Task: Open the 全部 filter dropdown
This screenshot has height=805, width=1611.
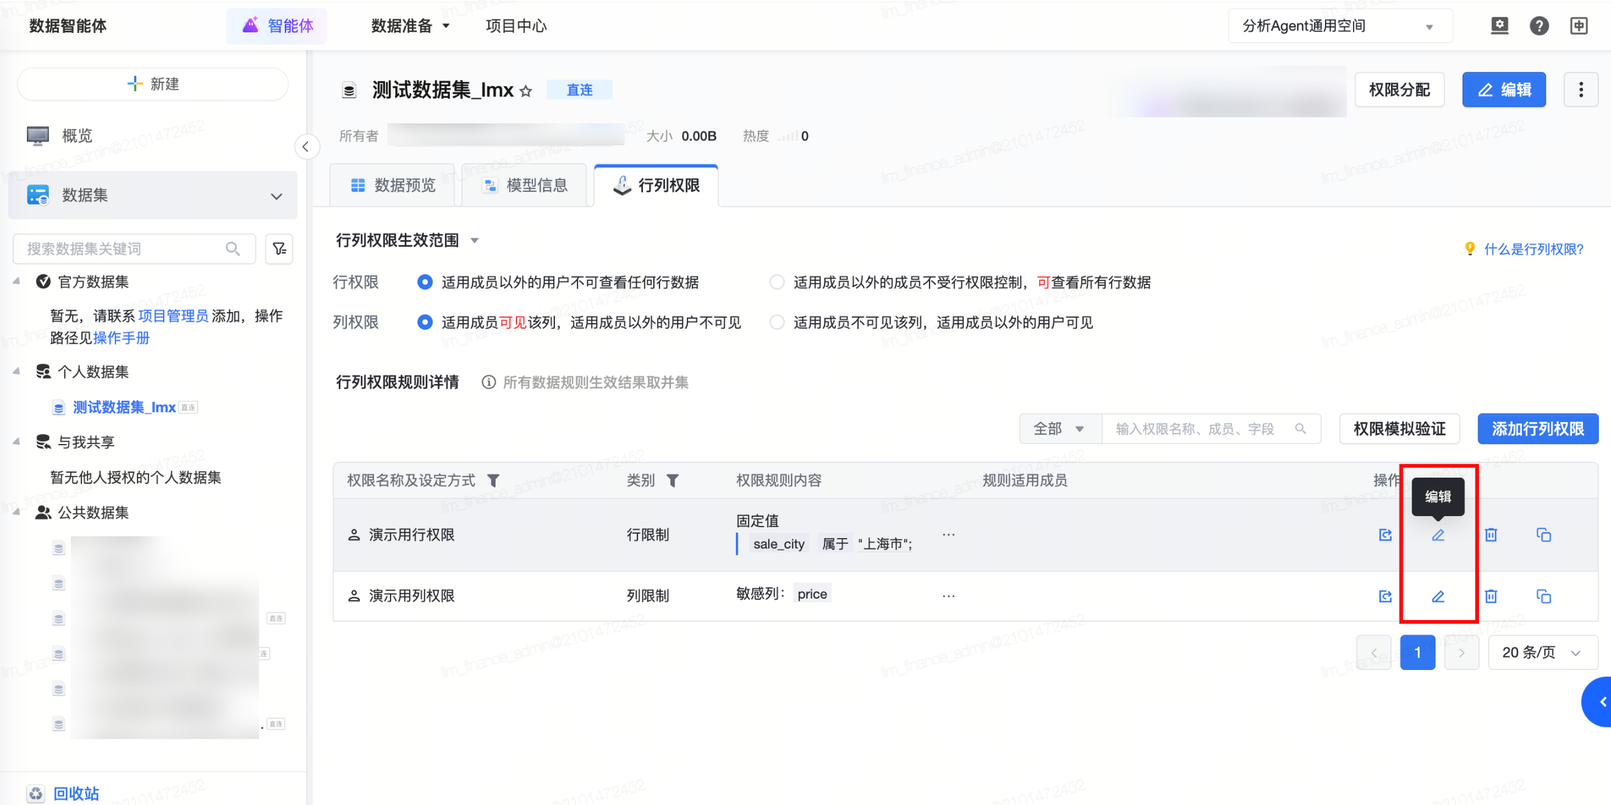Action: (1059, 429)
